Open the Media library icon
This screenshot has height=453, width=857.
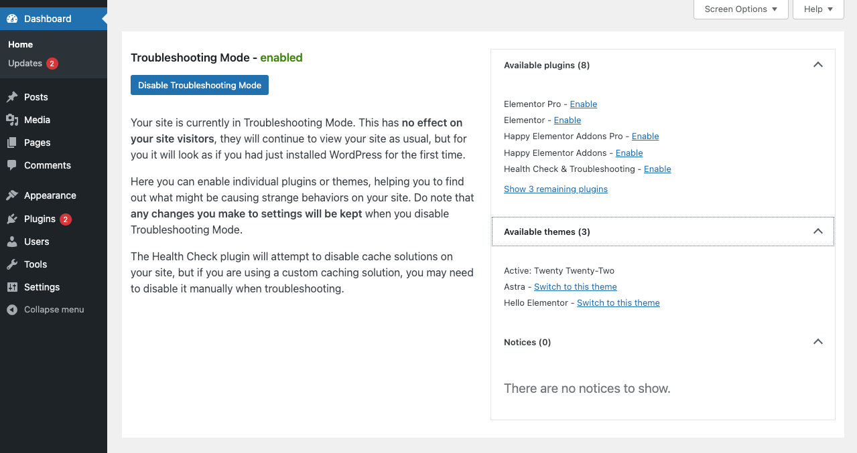(12, 120)
